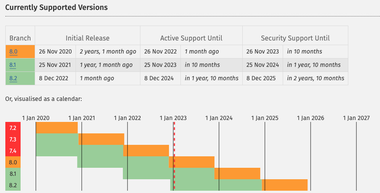
Task: Select the red 7.2 calendar label
Action: tap(13, 128)
